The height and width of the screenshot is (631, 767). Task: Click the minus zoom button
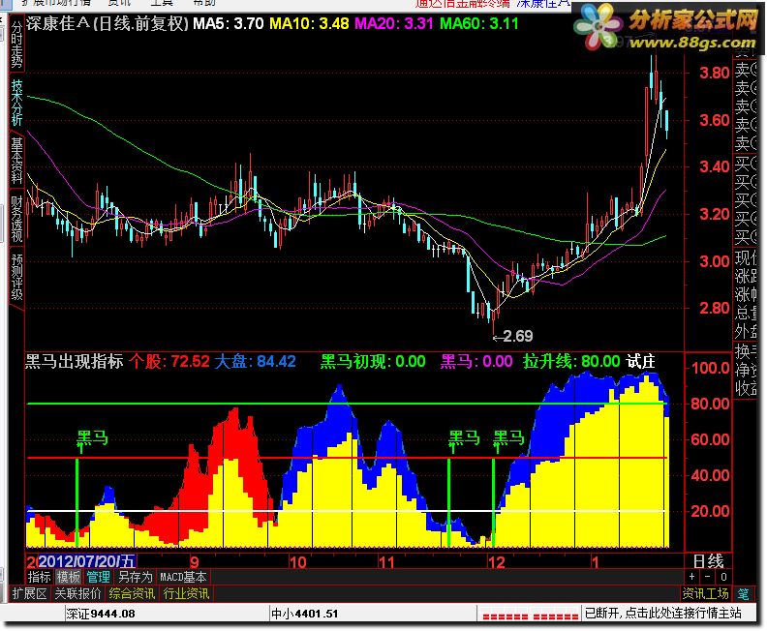click(708, 577)
